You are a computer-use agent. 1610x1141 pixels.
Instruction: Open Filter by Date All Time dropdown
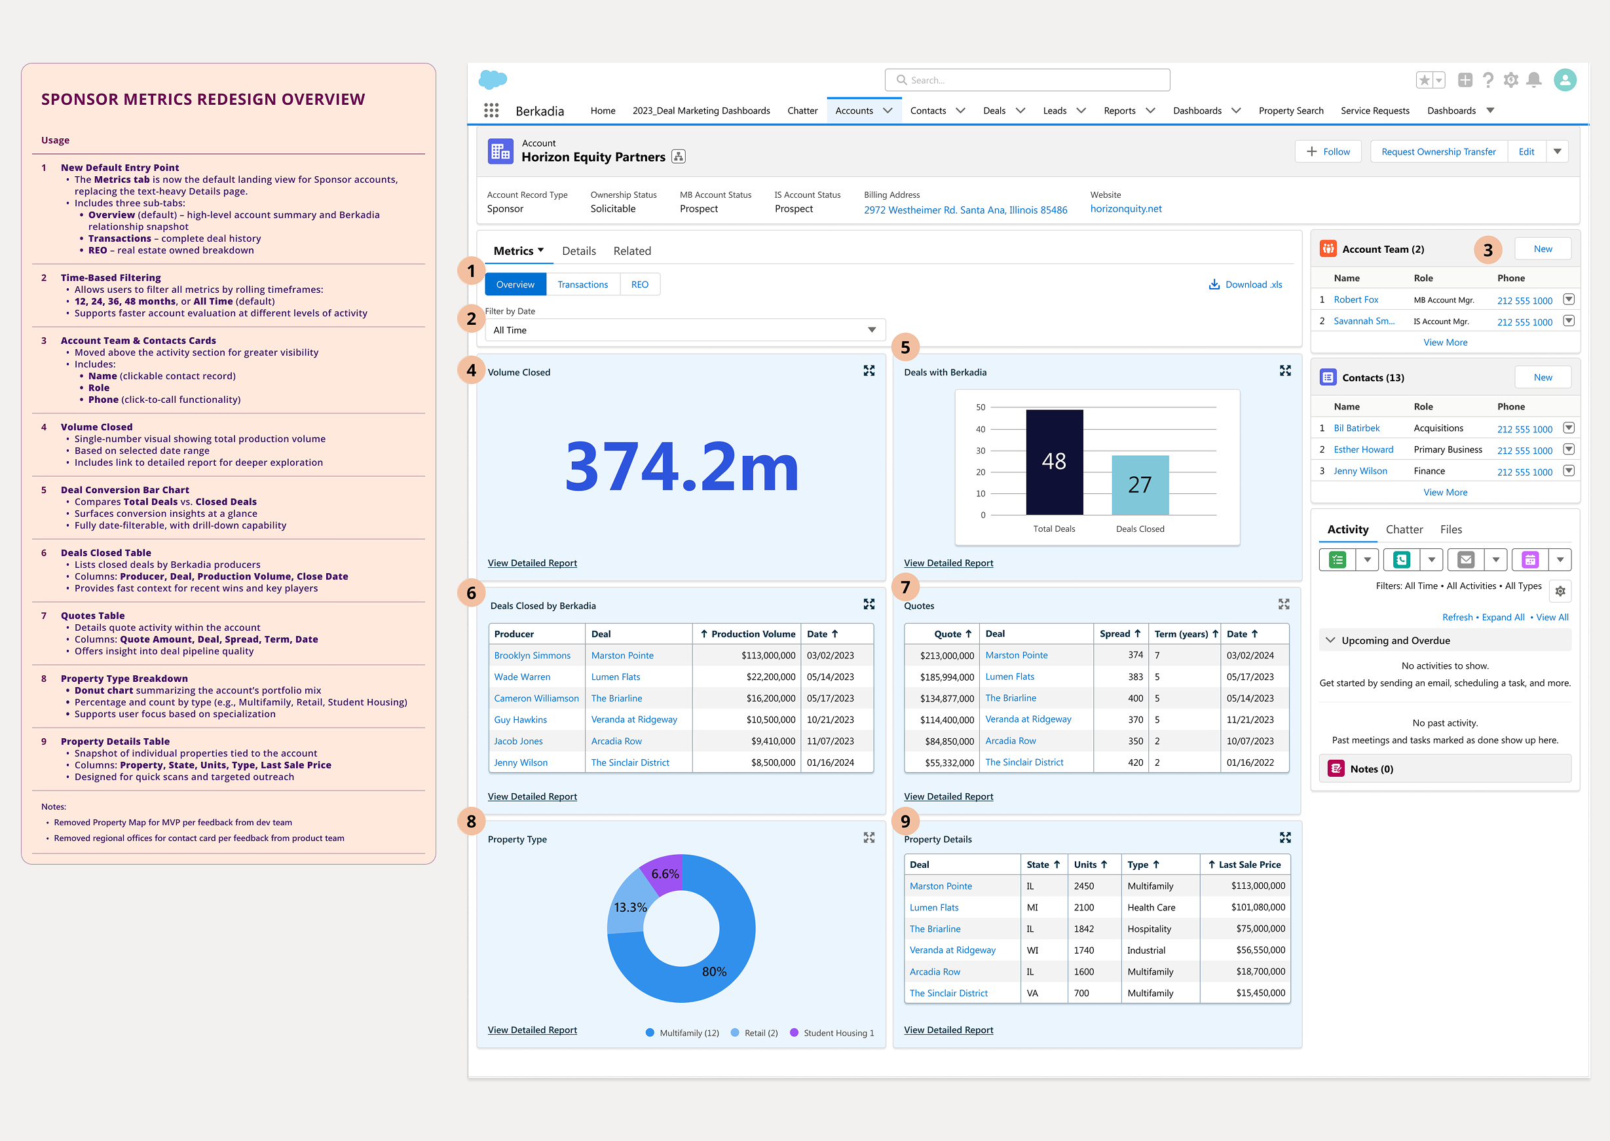(x=685, y=330)
